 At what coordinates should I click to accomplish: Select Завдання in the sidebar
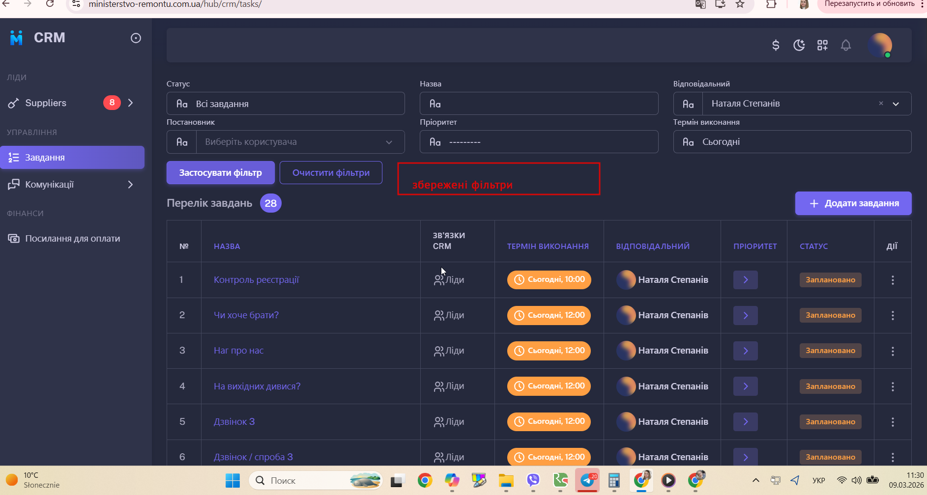tap(72, 158)
